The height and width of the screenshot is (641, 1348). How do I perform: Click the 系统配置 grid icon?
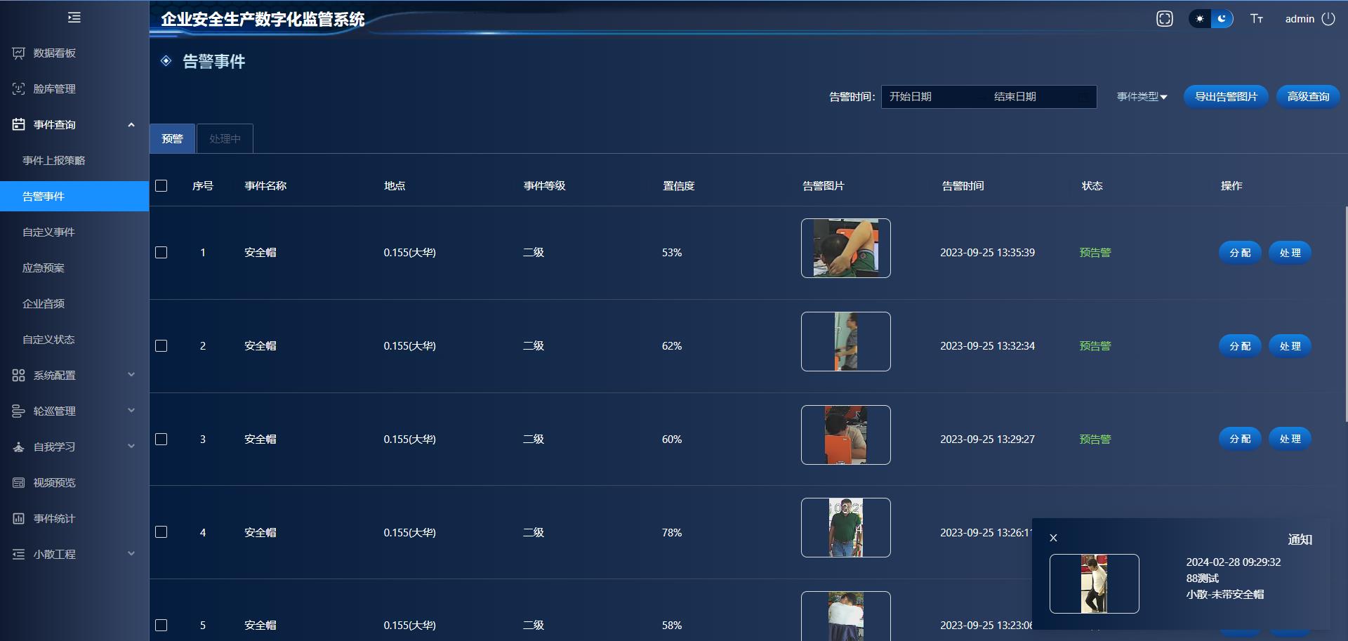(18, 376)
